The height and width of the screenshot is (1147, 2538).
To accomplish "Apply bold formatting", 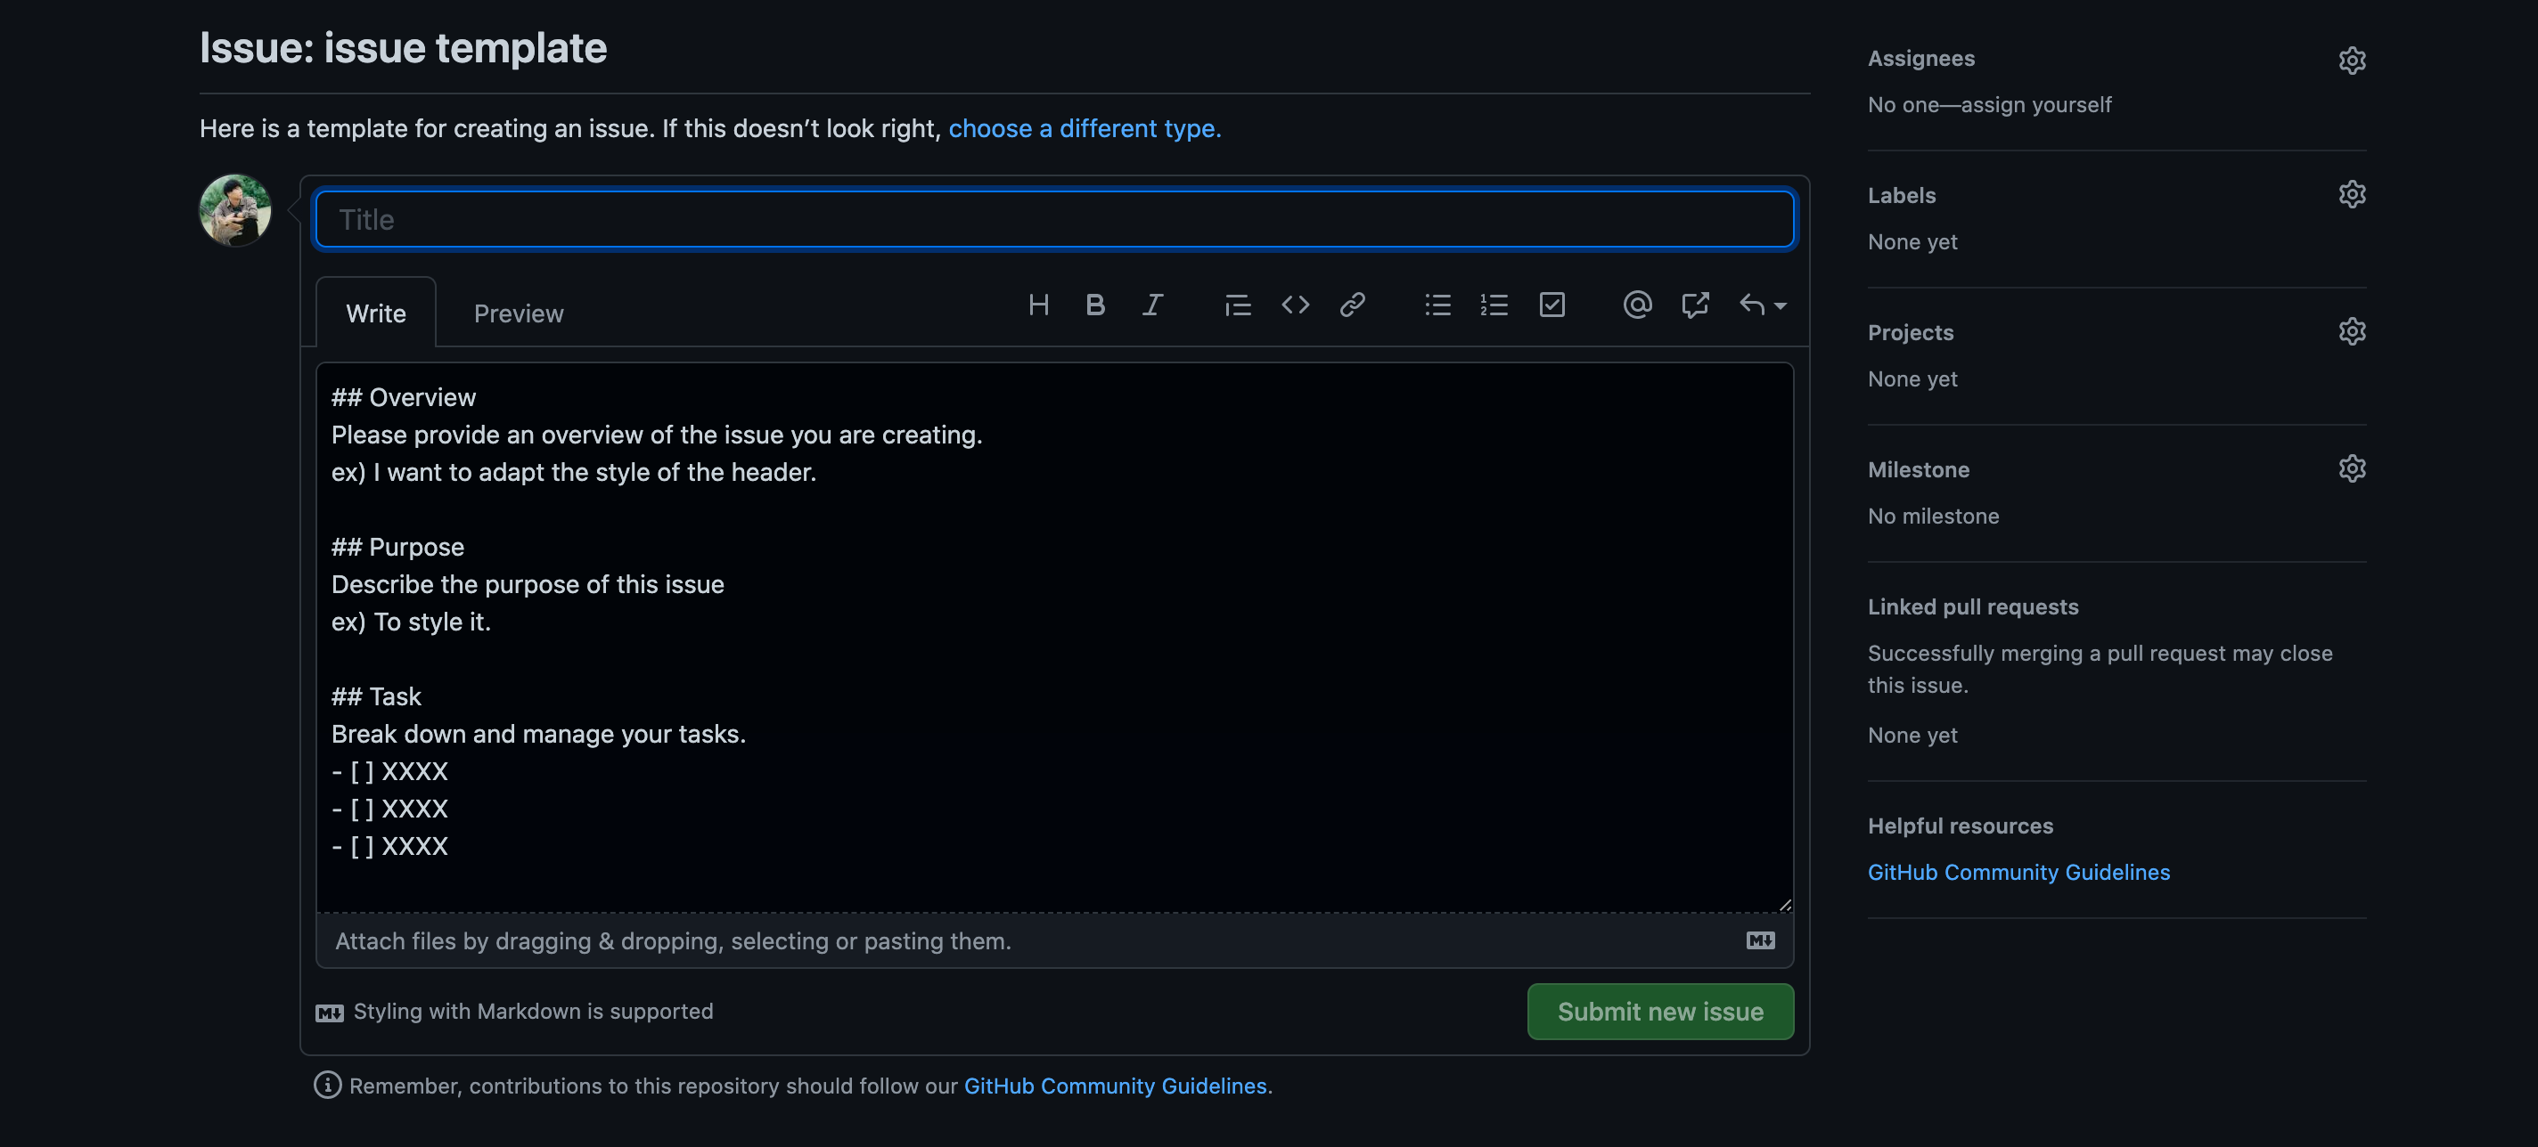I will coord(1095,305).
